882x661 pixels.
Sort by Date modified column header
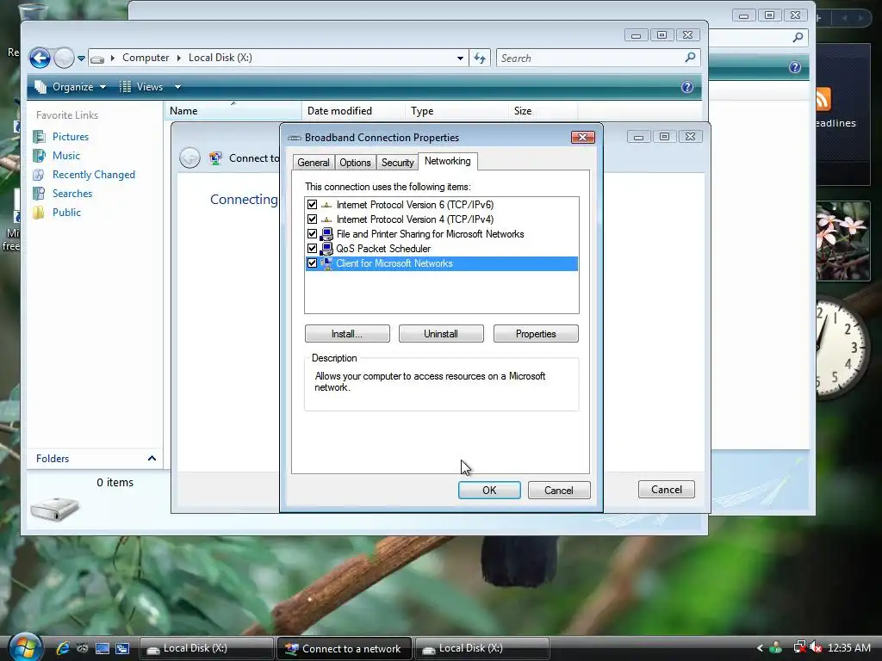(x=353, y=111)
